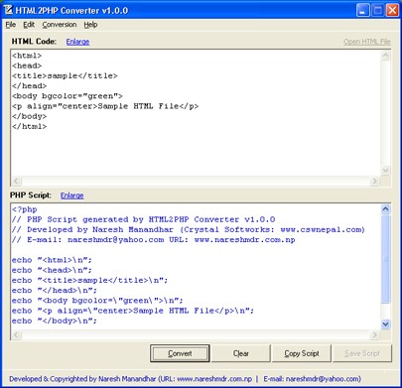Open the Help menu

(x=90, y=25)
